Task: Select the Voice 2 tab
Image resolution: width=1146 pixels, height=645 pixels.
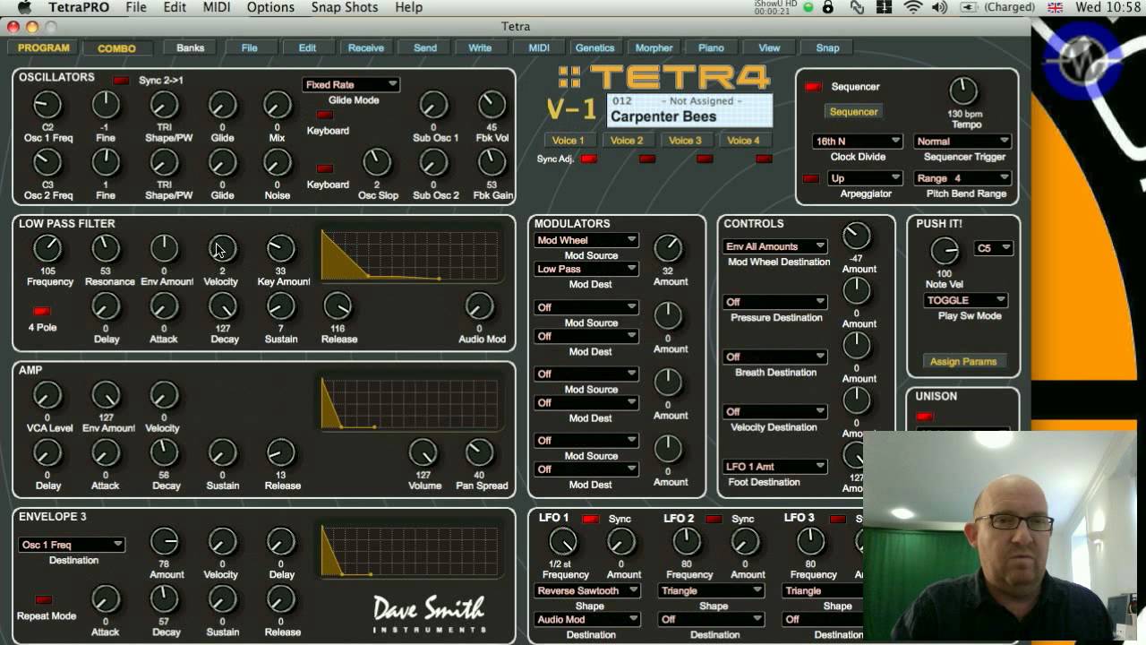Action: tap(627, 141)
